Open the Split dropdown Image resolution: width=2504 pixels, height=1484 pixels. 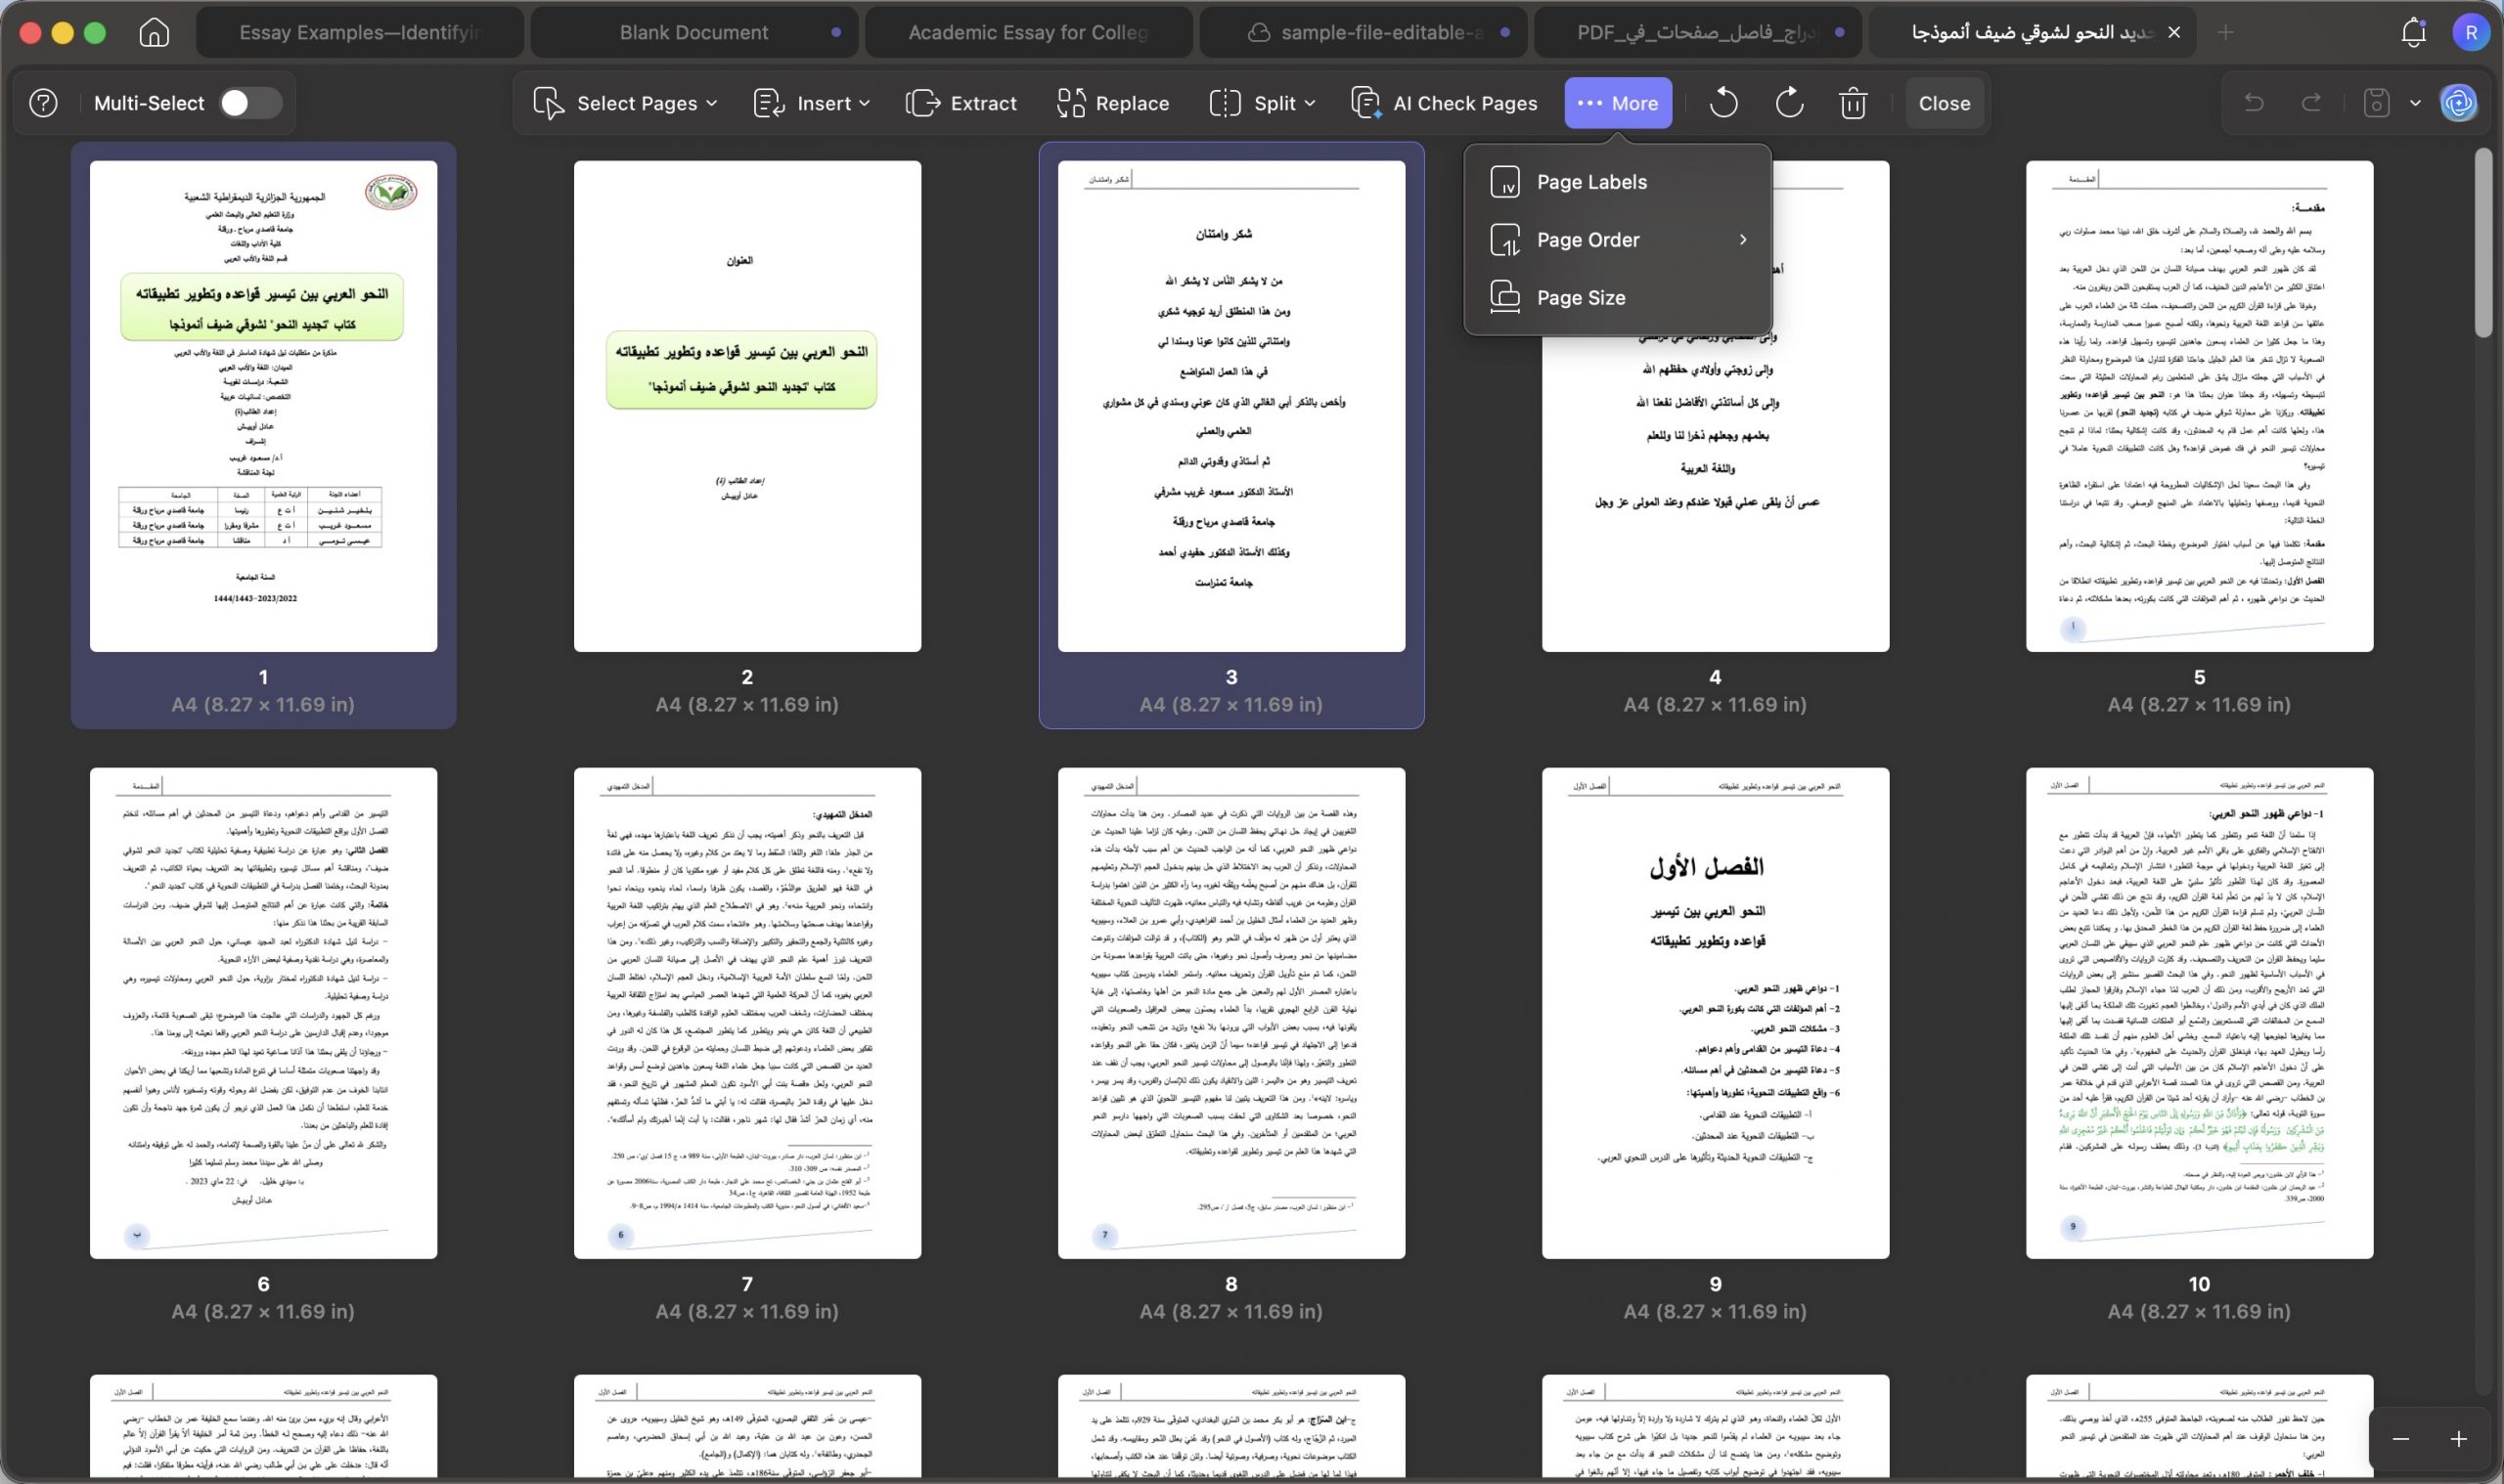1263,103
